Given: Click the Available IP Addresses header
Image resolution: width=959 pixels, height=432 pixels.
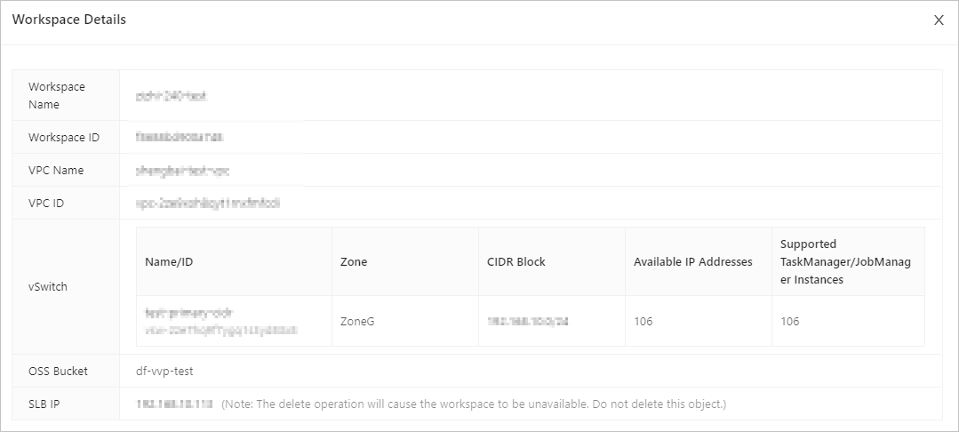Looking at the screenshot, I should [693, 262].
